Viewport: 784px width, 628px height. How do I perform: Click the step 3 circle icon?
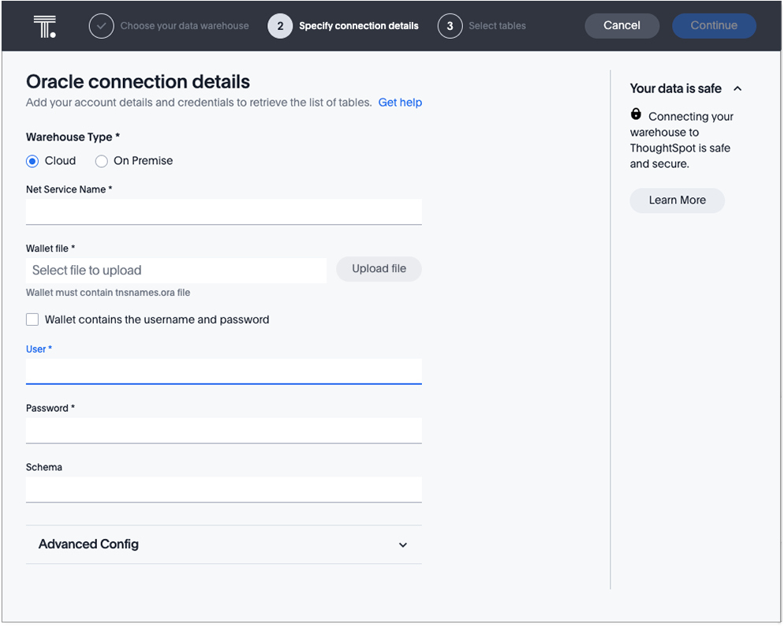pos(450,26)
